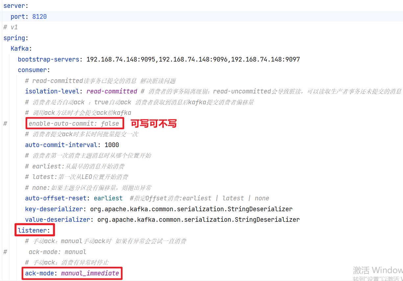Click the commented-out 'ack-mode: manual' line
This screenshot has height=281, width=403.
58,252
